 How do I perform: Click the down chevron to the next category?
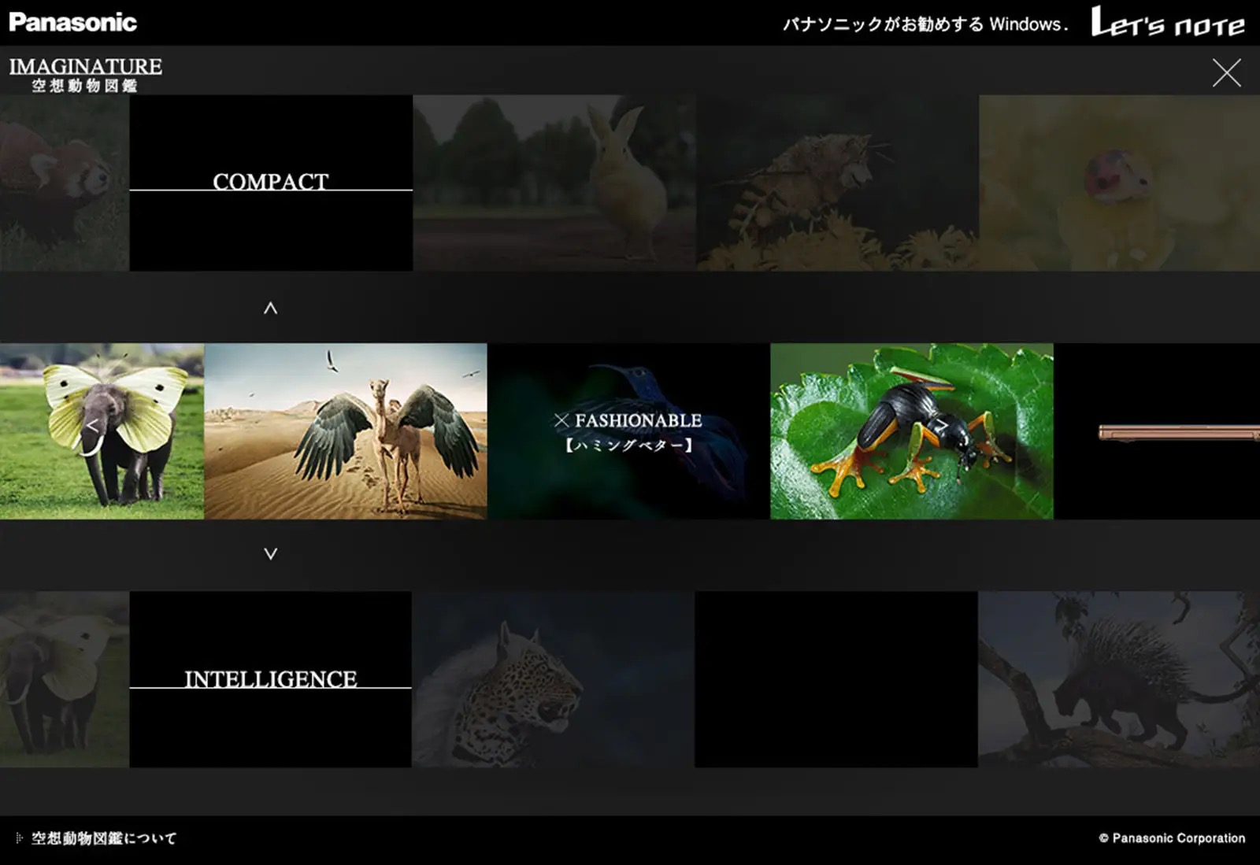[x=270, y=554]
